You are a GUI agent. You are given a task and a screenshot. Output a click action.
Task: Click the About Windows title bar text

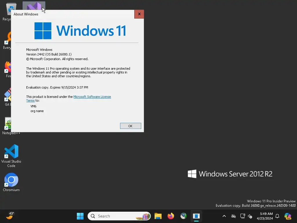26,14
